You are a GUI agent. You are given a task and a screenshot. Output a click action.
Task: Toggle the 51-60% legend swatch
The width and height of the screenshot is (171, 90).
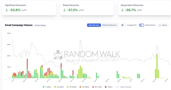coord(80,87)
